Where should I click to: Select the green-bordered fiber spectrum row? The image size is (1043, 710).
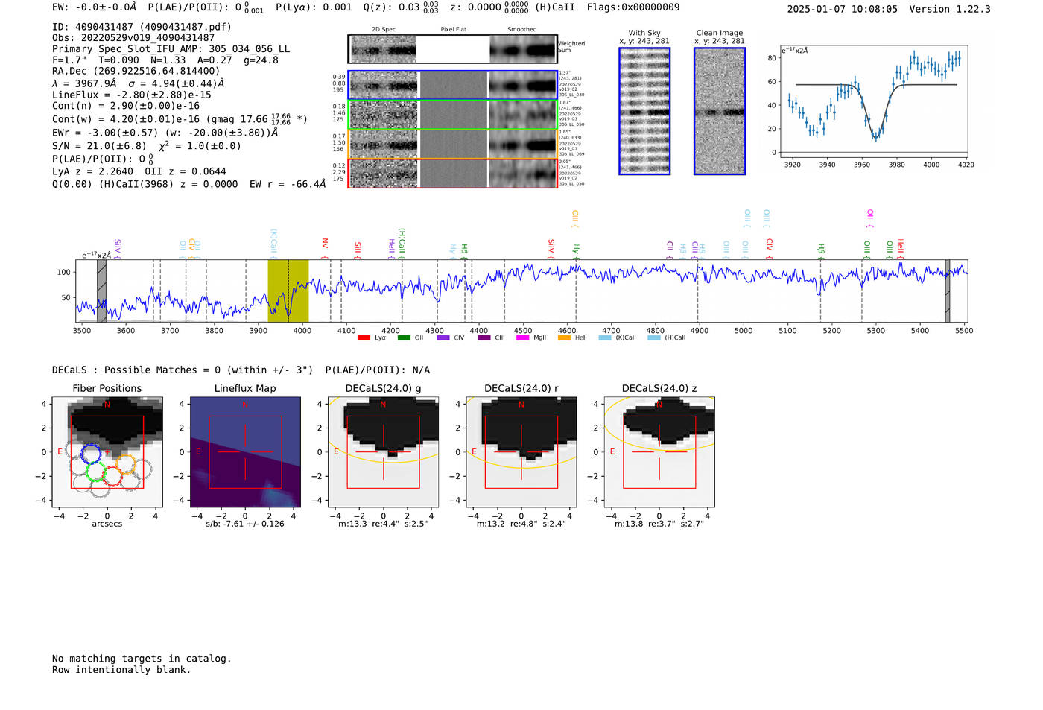coord(452,115)
